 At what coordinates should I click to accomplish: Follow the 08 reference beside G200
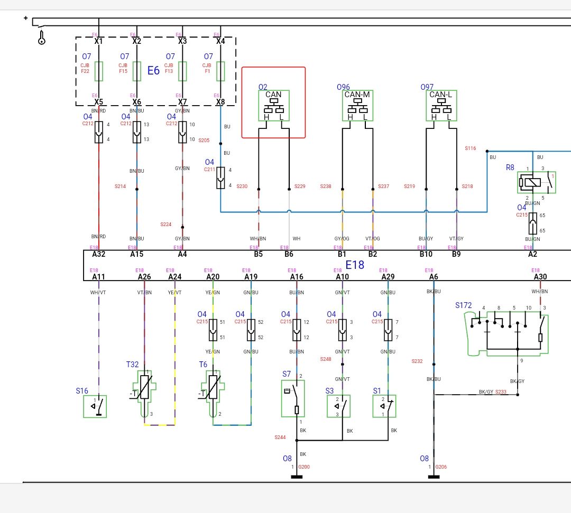(287, 459)
